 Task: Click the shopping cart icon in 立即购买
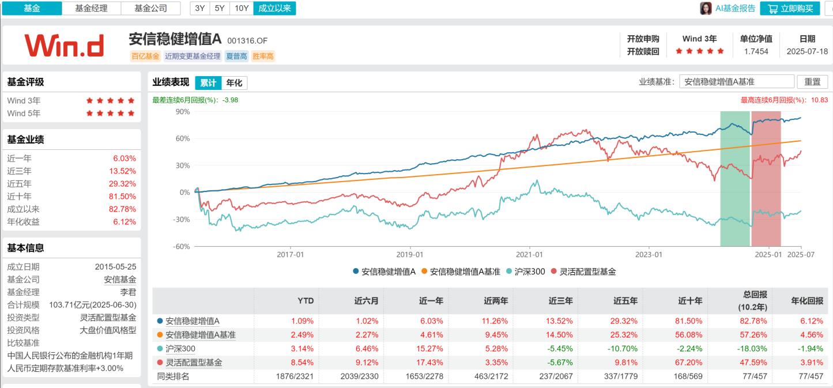pyautogui.click(x=773, y=9)
